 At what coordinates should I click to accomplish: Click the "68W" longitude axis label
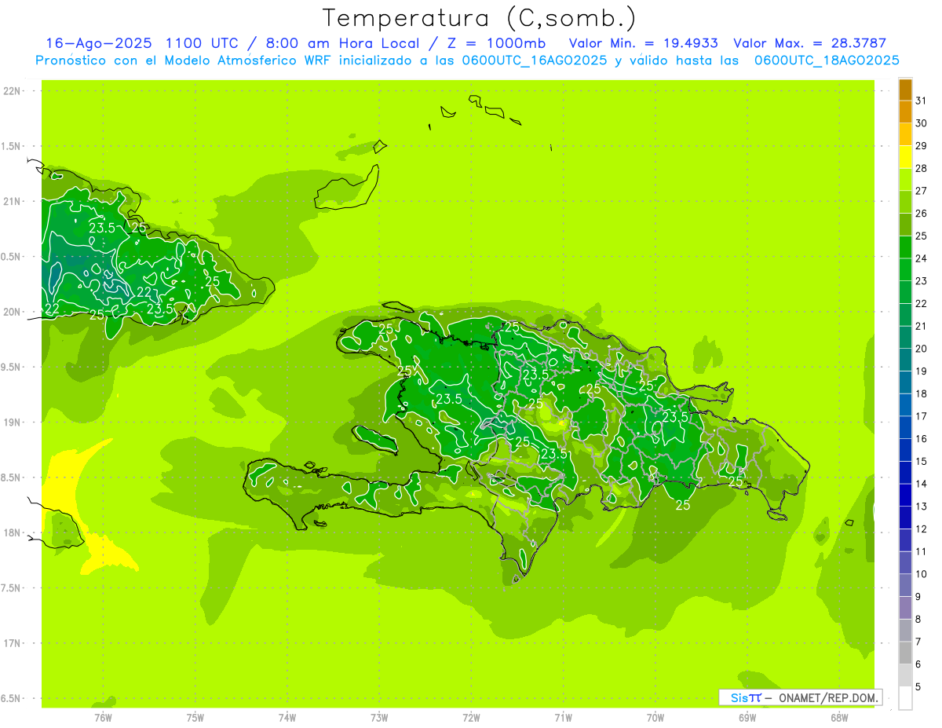pyautogui.click(x=839, y=717)
